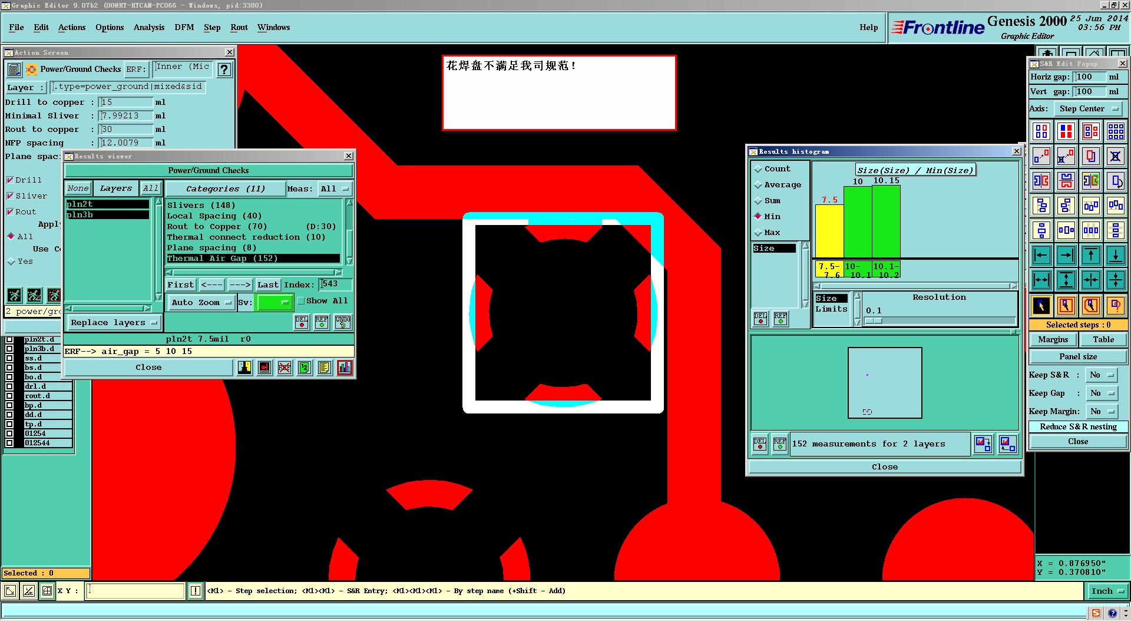Click the select-step pointer icon

tap(1041, 305)
